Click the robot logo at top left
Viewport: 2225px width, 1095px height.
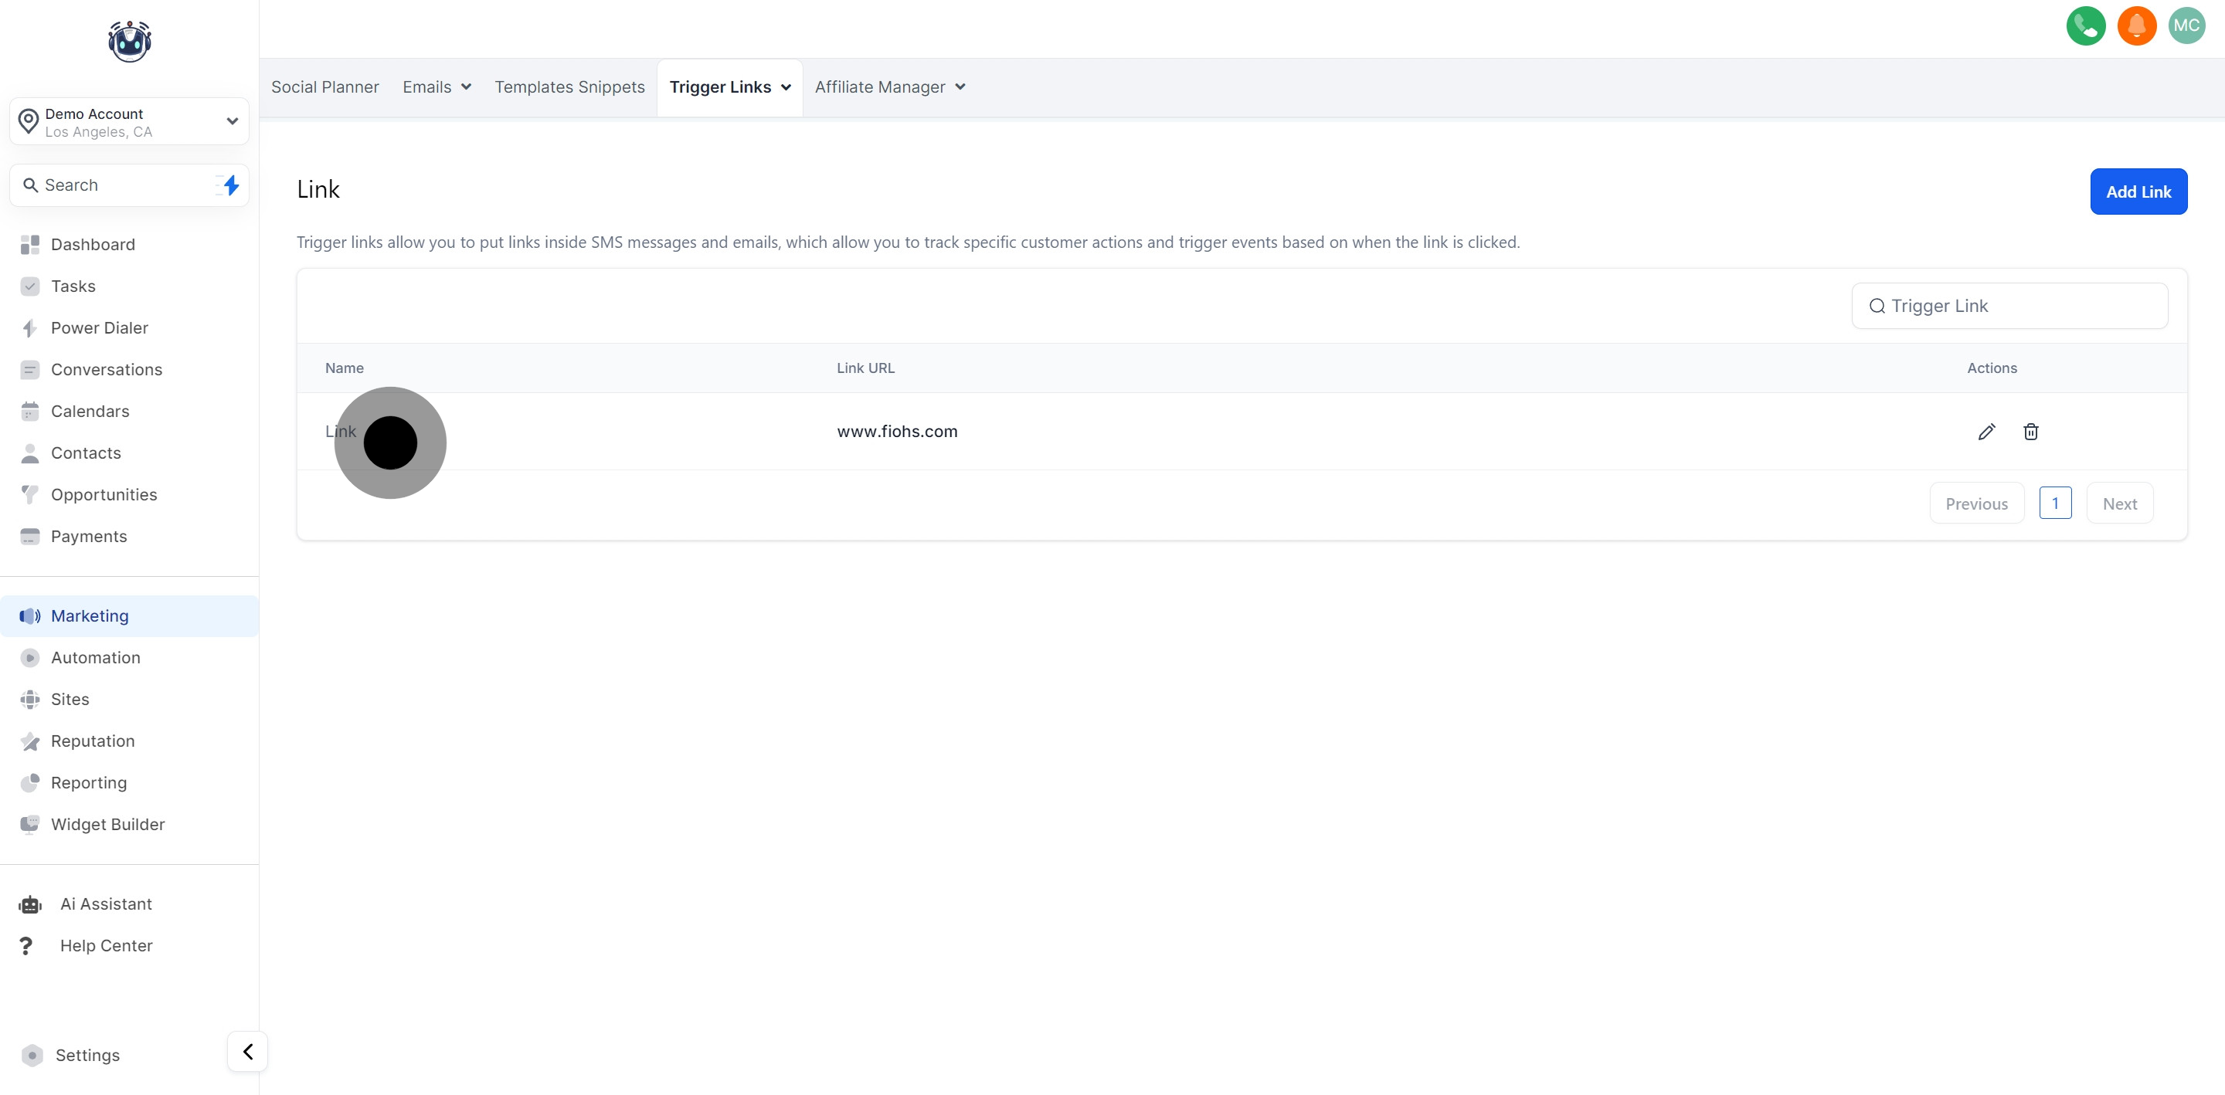pos(130,42)
